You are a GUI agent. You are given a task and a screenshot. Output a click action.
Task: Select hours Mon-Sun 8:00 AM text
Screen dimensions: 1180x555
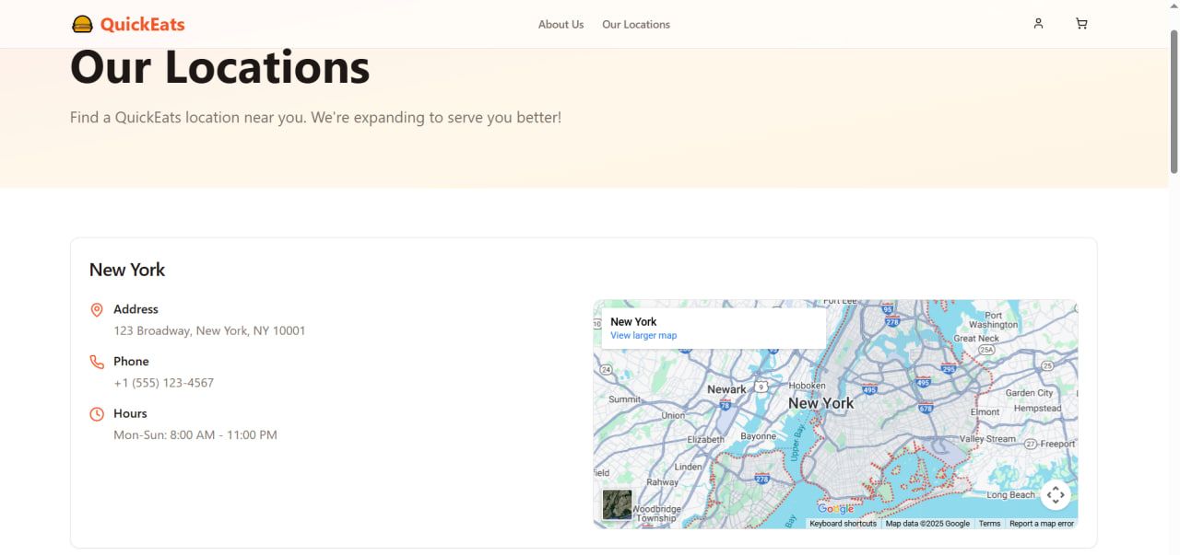(x=195, y=435)
